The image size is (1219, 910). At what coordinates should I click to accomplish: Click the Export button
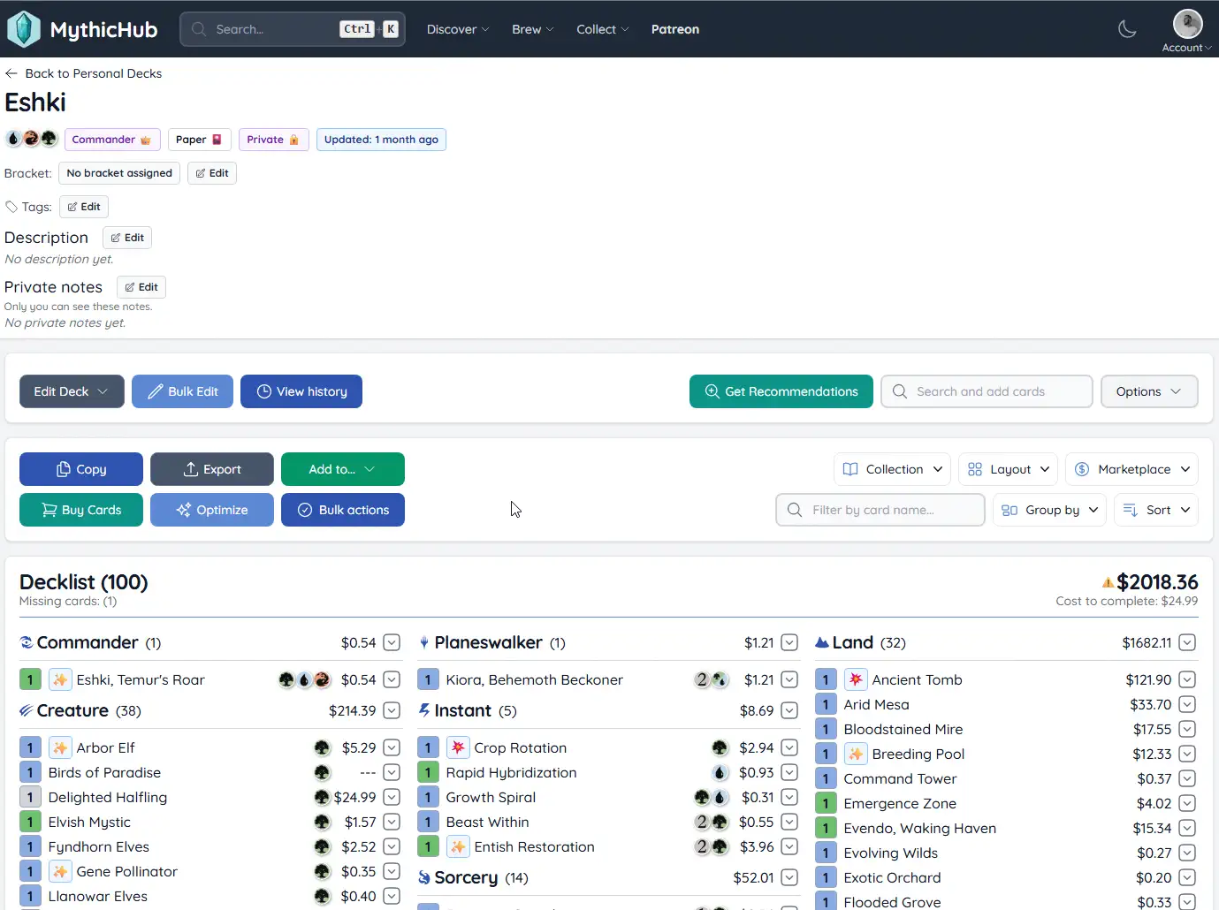tap(212, 469)
